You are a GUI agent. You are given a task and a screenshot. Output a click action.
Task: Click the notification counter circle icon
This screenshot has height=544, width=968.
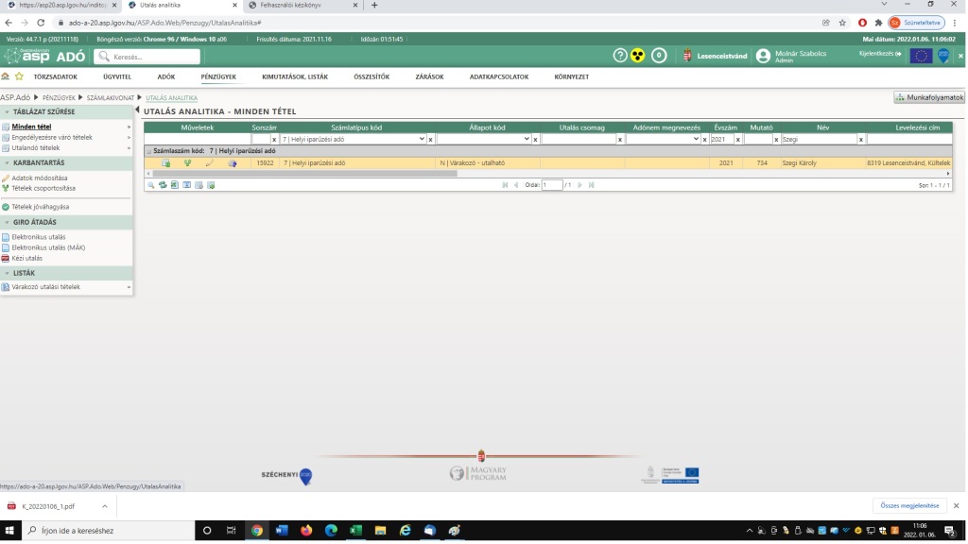659,56
